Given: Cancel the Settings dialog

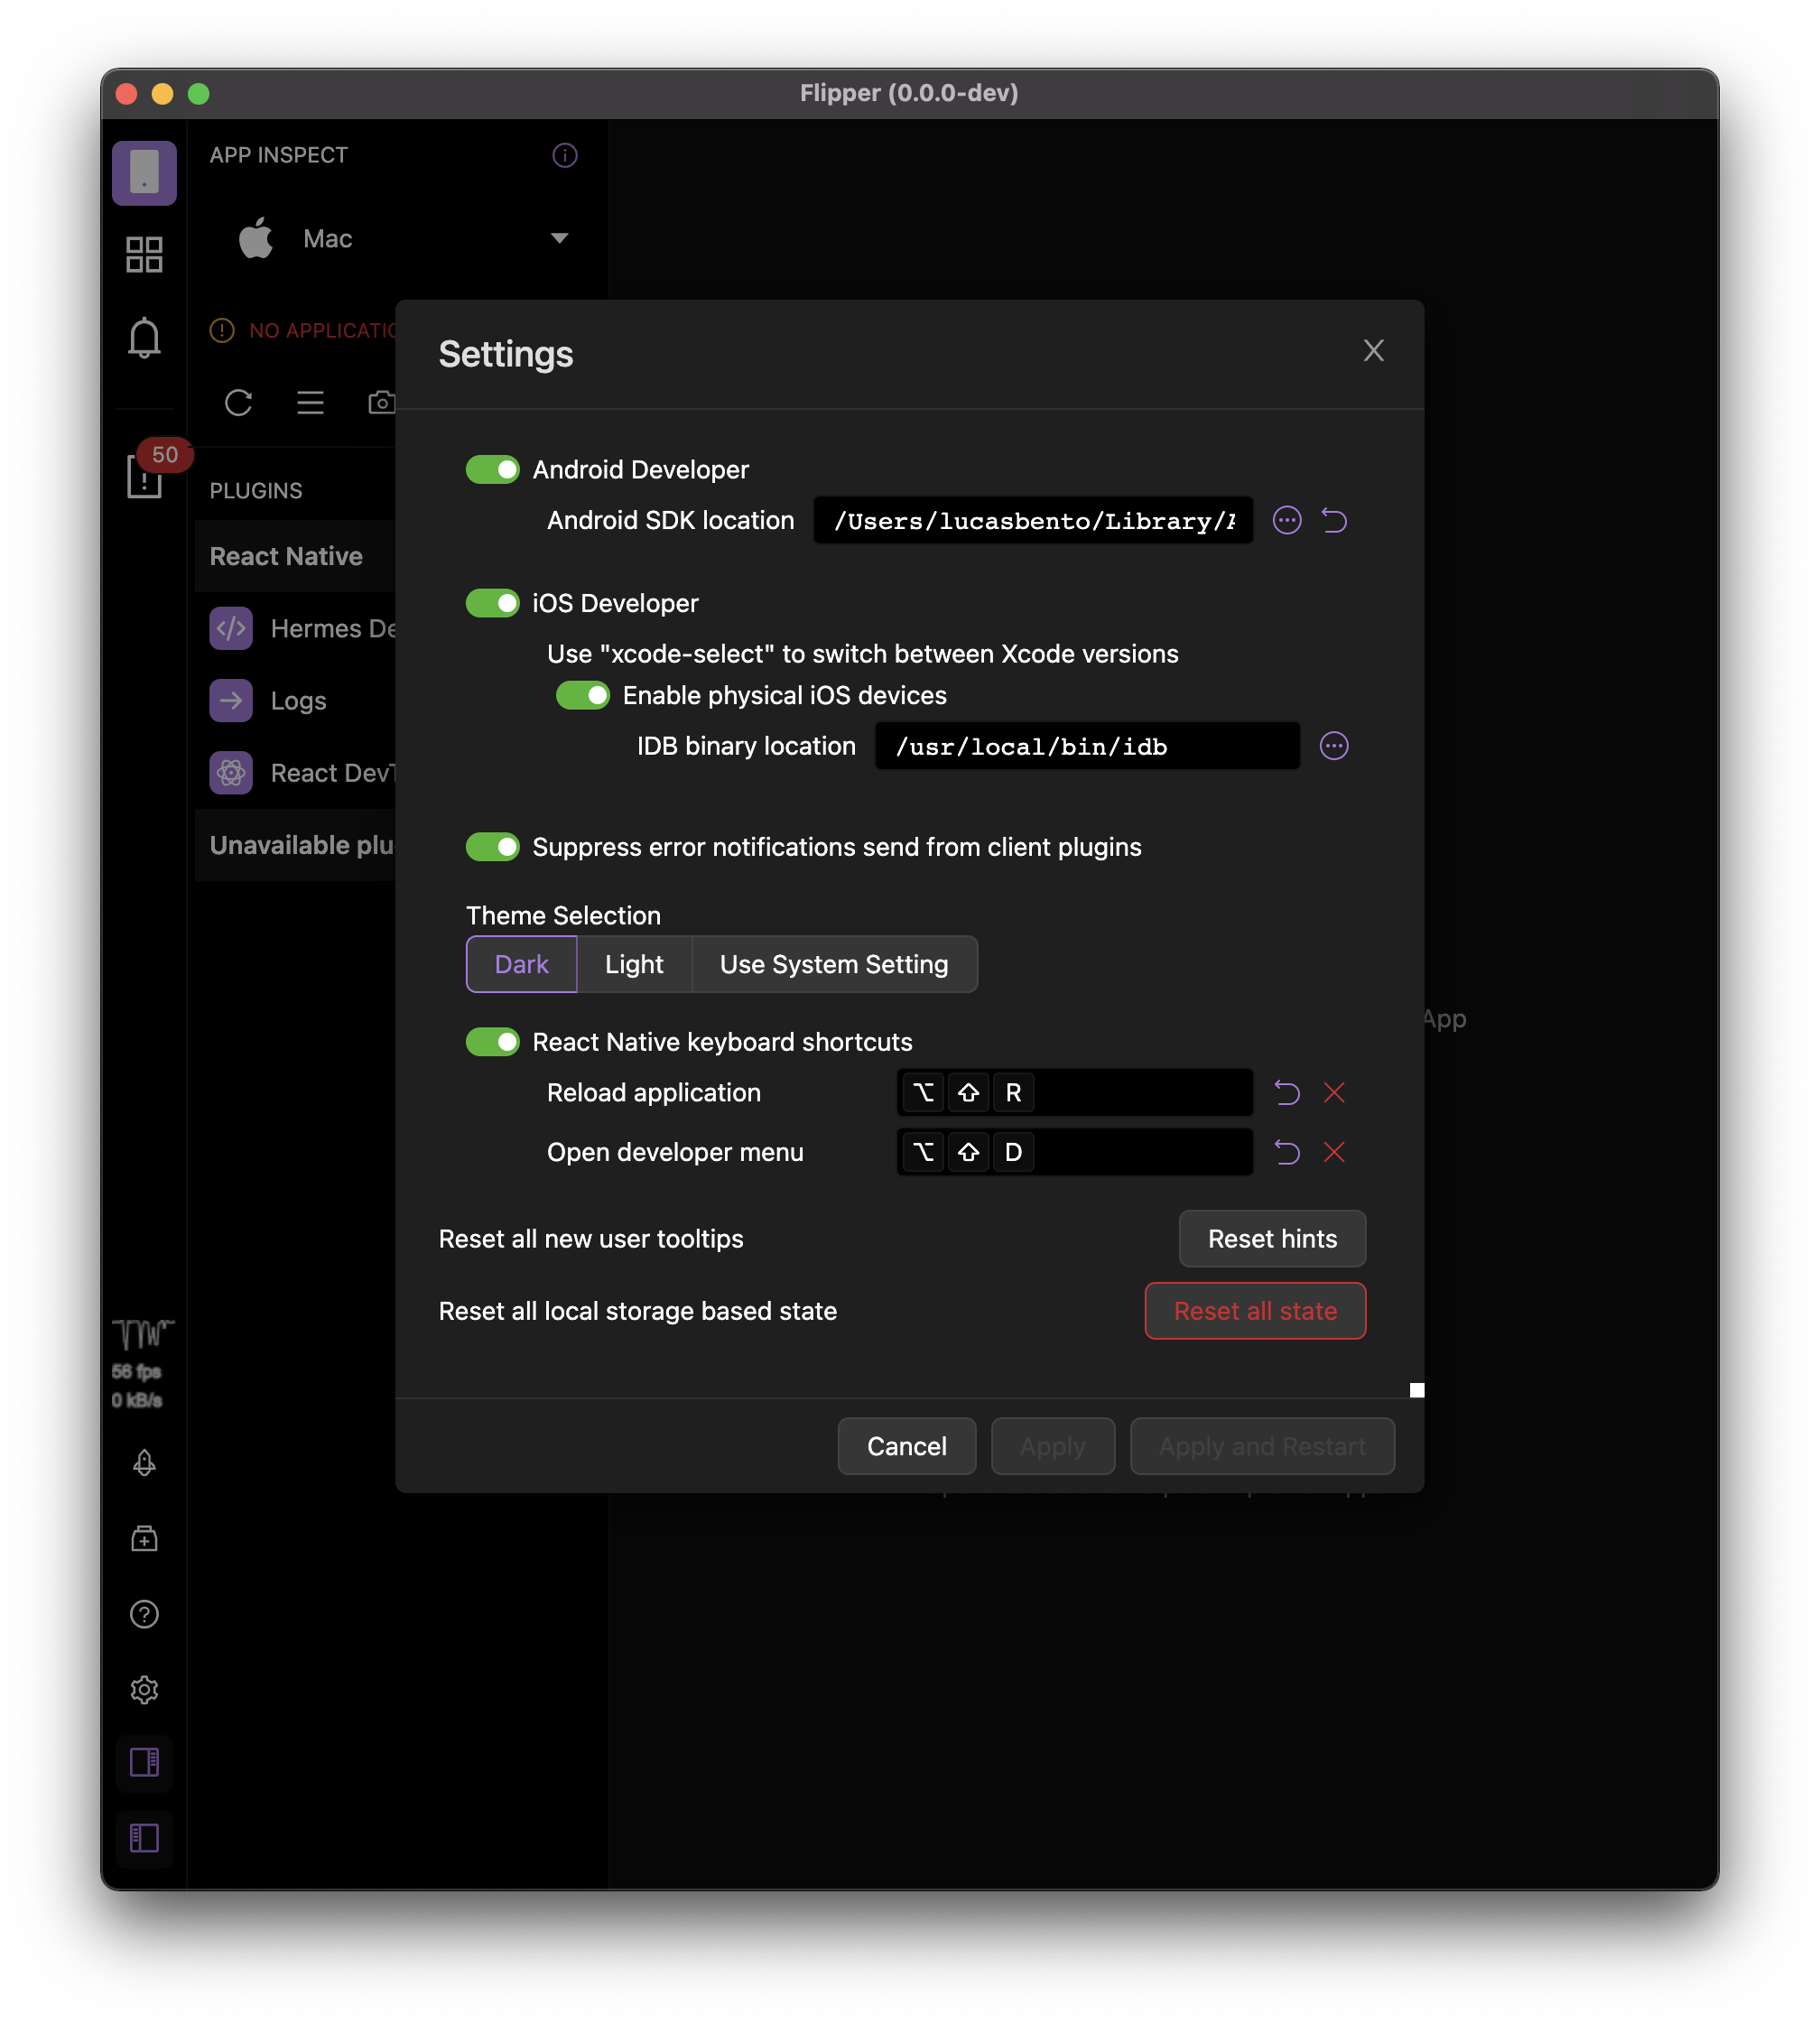Looking at the screenshot, I should point(906,1446).
